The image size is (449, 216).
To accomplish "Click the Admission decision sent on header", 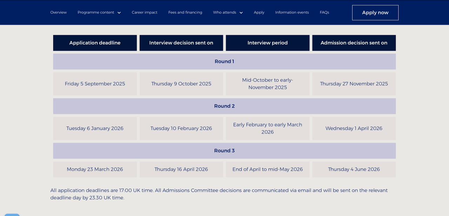I will [354, 43].
